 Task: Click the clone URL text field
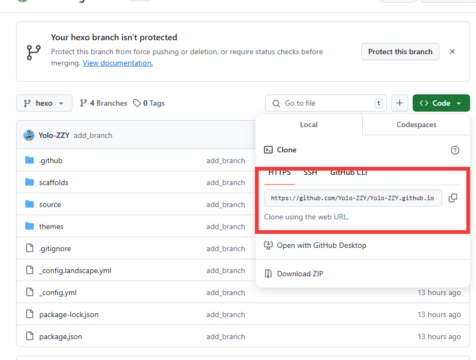(353, 198)
